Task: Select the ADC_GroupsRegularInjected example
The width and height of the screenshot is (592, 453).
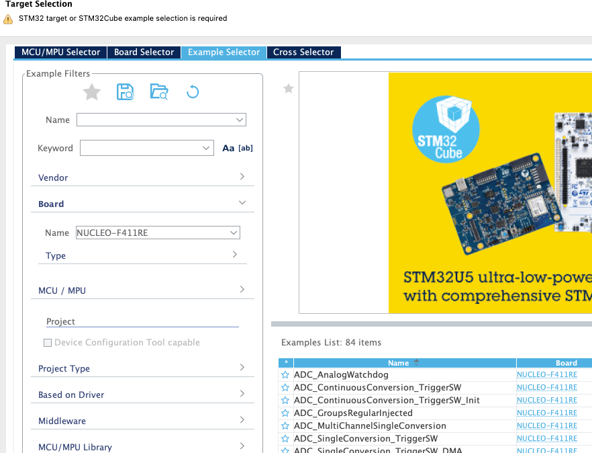Action: (353, 413)
